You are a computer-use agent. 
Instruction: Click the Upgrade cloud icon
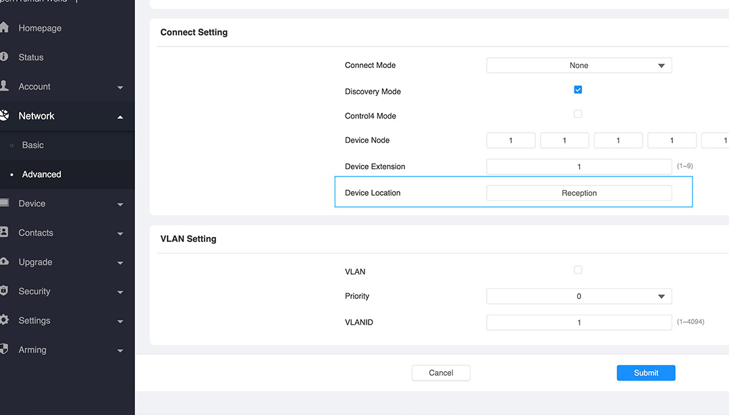pos(3,262)
